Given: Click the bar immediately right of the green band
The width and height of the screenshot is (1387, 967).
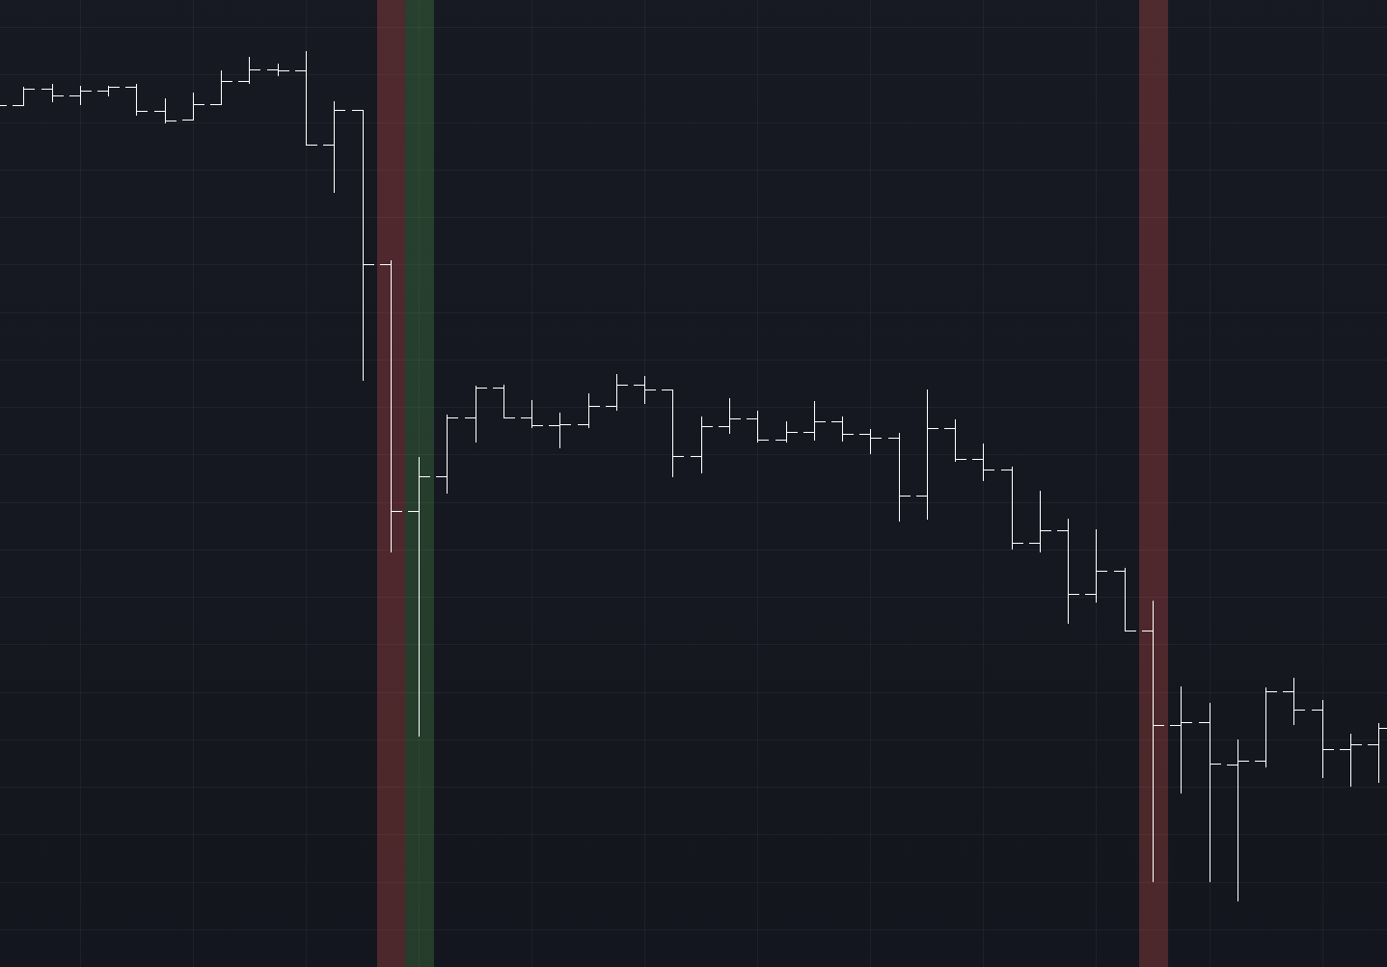Looking at the screenshot, I should 447,453.
